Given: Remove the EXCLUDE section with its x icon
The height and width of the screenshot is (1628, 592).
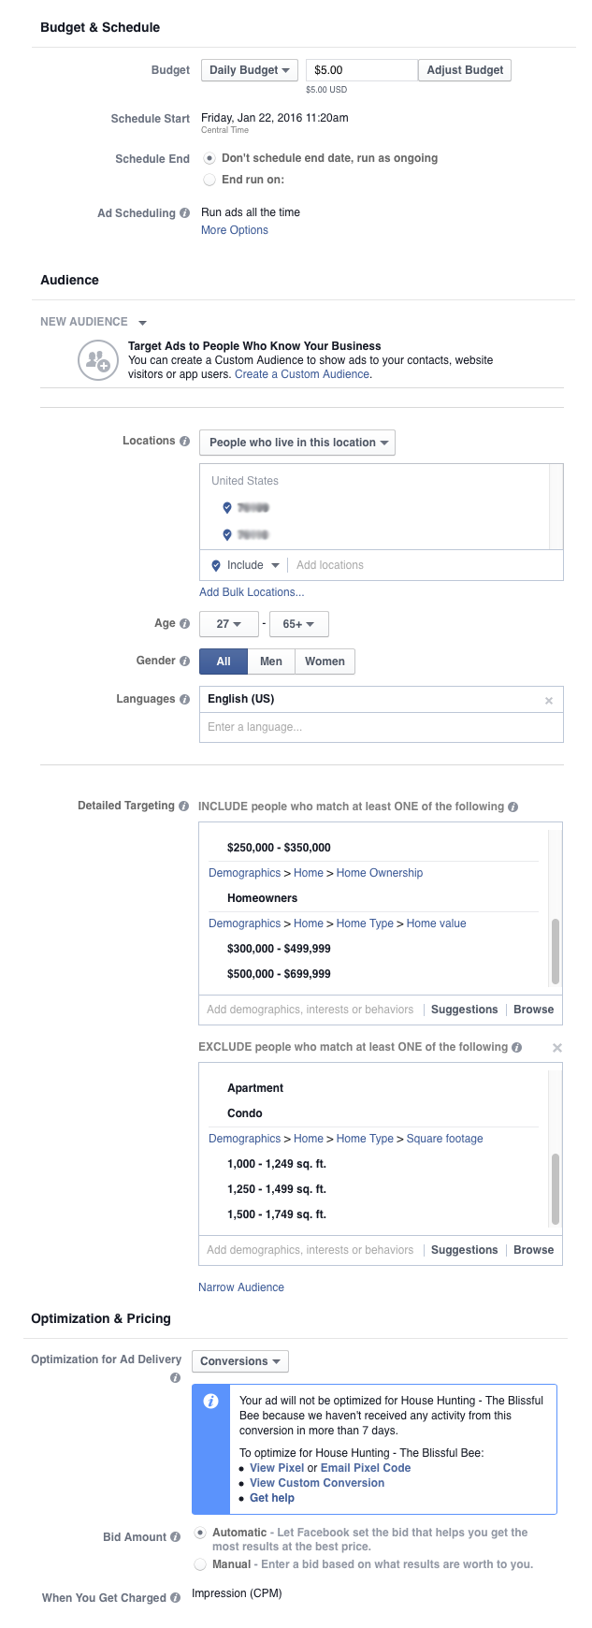Looking at the screenshot, I should [557, 1048].
